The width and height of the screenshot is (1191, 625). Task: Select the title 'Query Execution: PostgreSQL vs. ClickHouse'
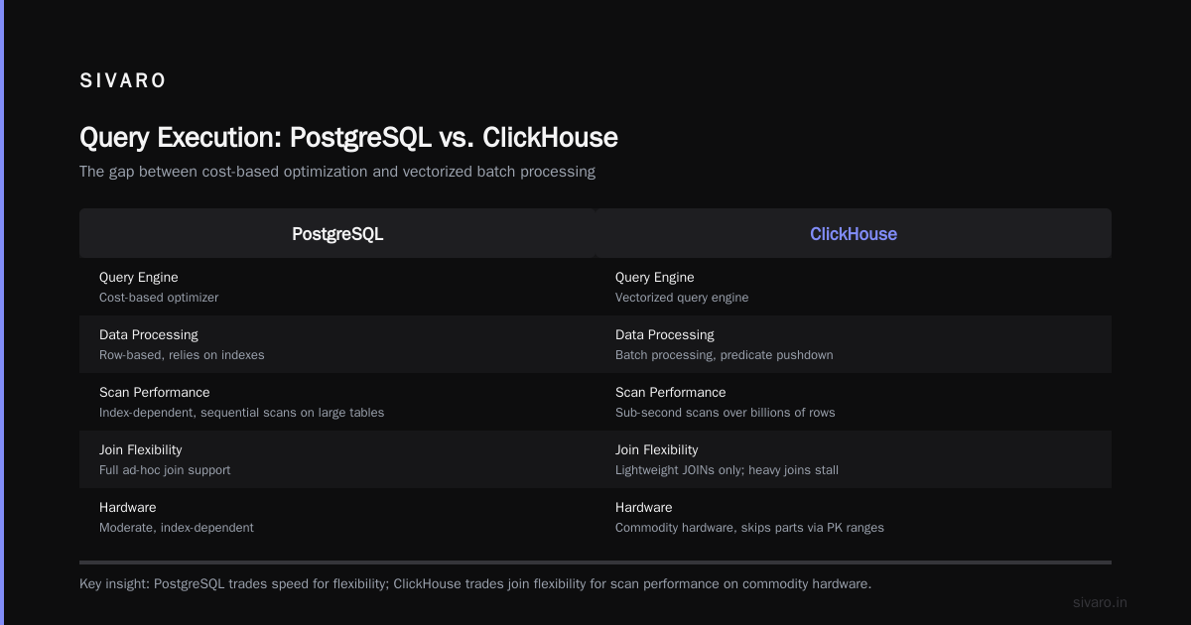(x=348, y=137)
